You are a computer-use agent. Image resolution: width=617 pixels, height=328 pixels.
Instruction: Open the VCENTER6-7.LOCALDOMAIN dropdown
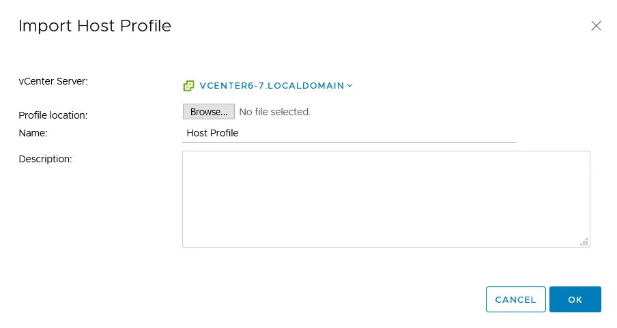point(272,86)
